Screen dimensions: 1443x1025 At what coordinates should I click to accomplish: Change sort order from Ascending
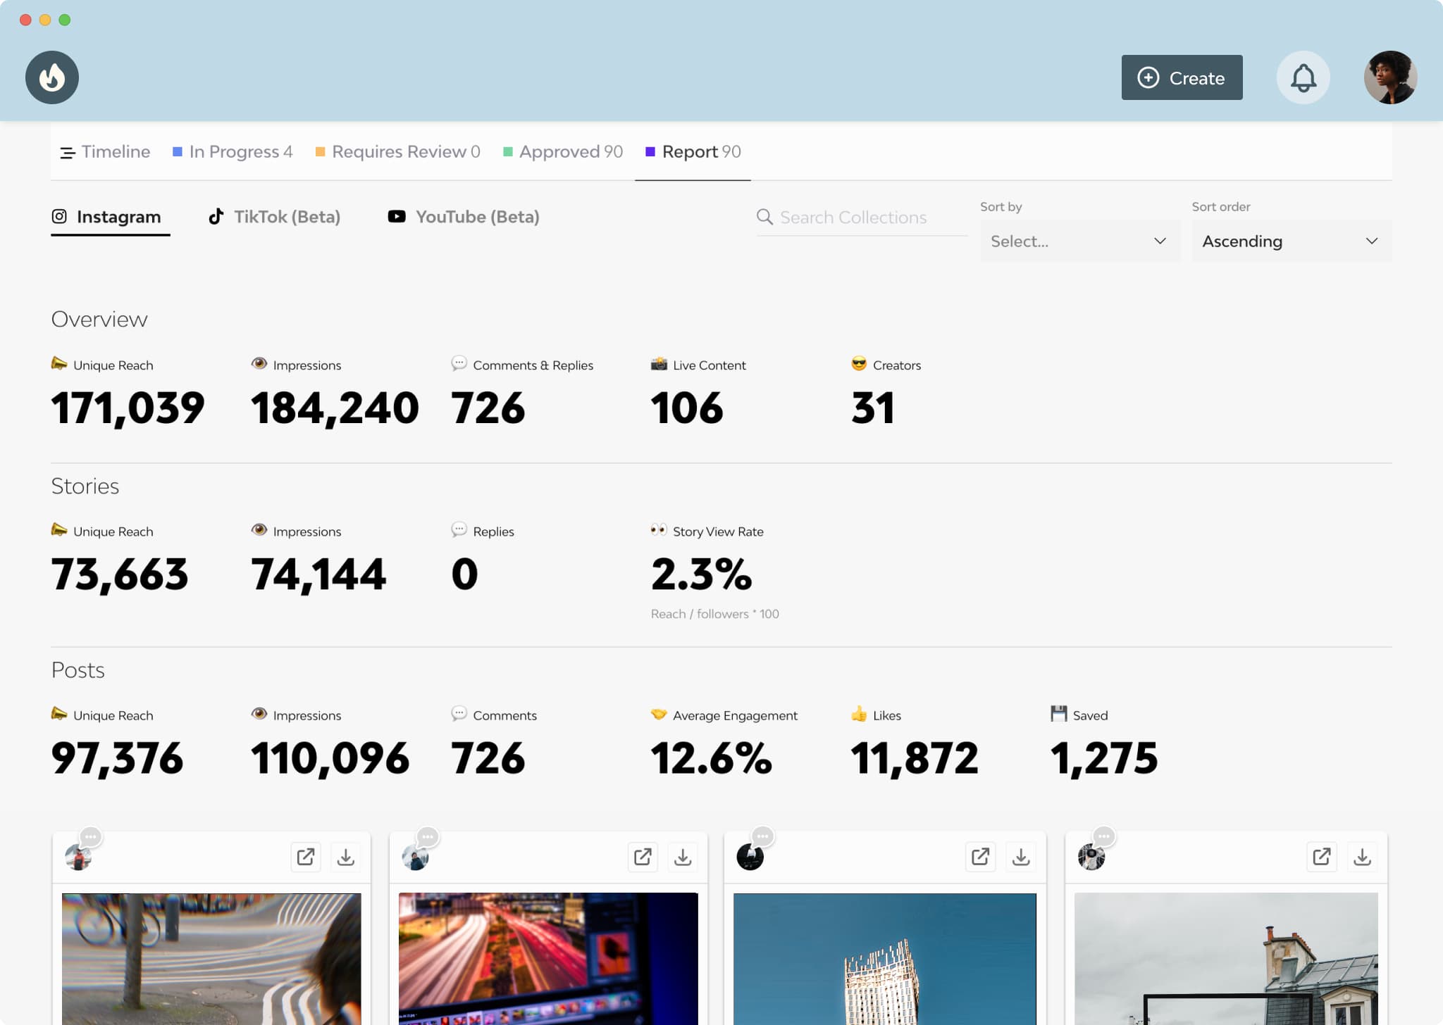click(x=1291, y=241)
